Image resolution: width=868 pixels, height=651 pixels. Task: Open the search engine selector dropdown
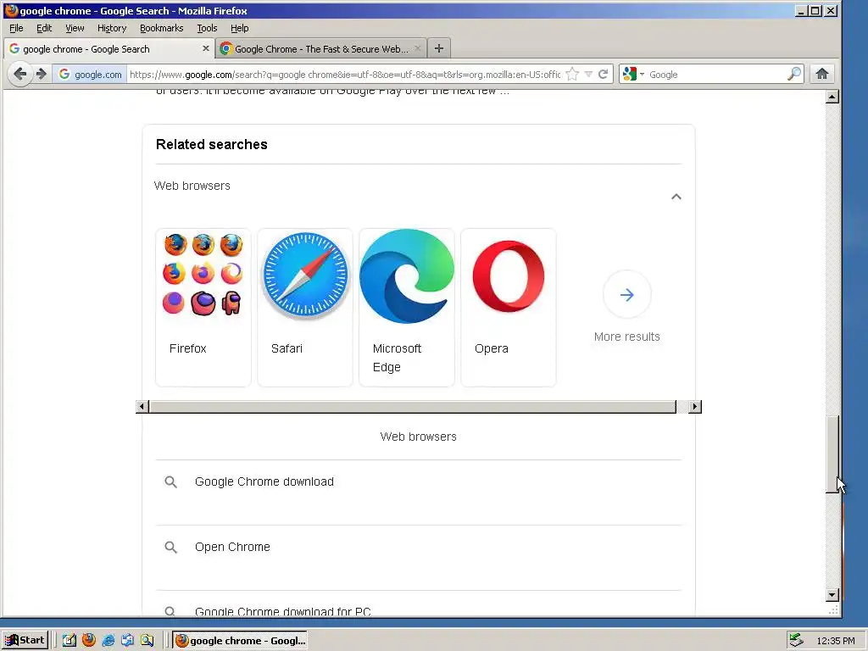point(633,75)
